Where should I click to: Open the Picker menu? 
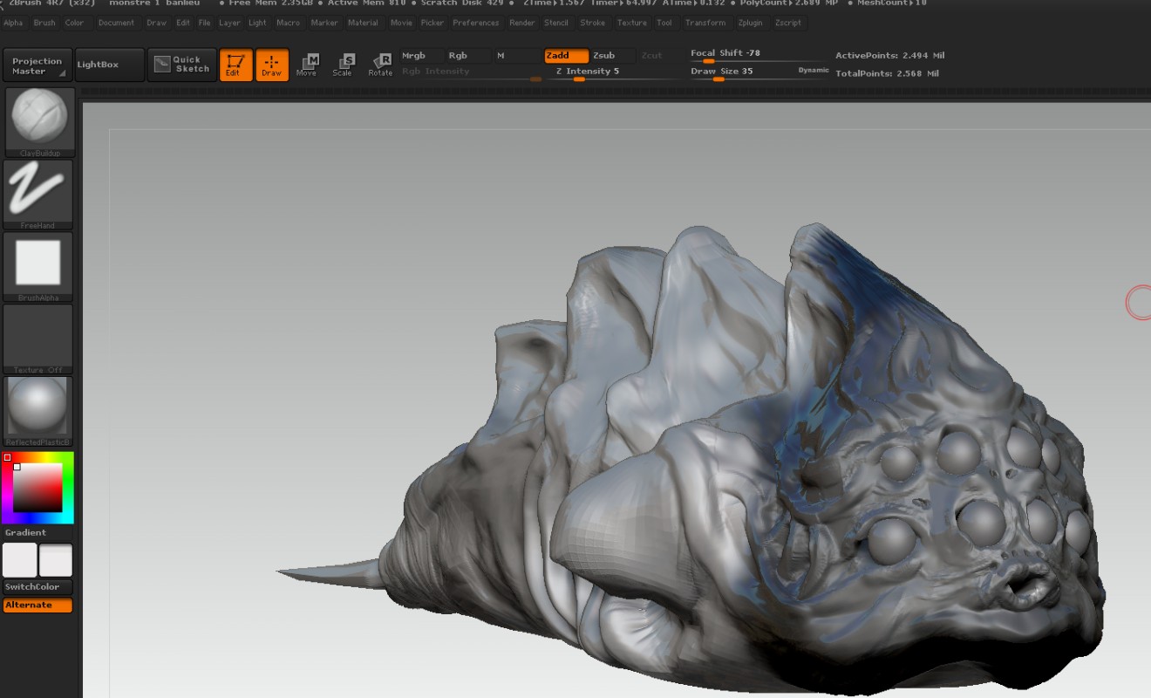pyautogui.click(x=432, y=23)
